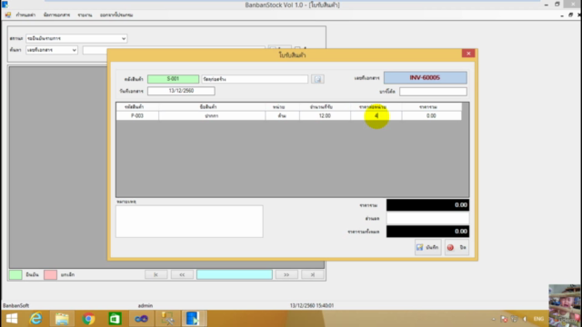This screenshot has height=327, width=582.
Task: Open the first menu in the menu bar
Action: (x=25, y=15)
